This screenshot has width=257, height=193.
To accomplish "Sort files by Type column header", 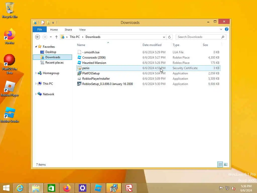I will coord(186,45).
